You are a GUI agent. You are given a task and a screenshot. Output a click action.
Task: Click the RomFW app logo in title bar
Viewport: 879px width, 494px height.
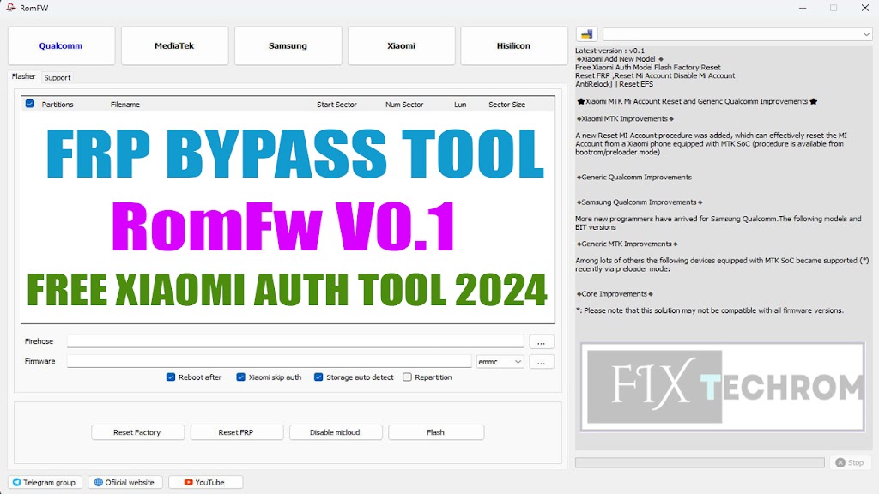click(x=10, y=8)
